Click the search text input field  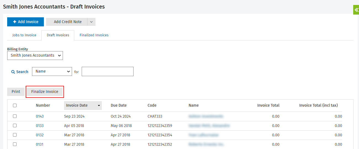pos(108,71)
